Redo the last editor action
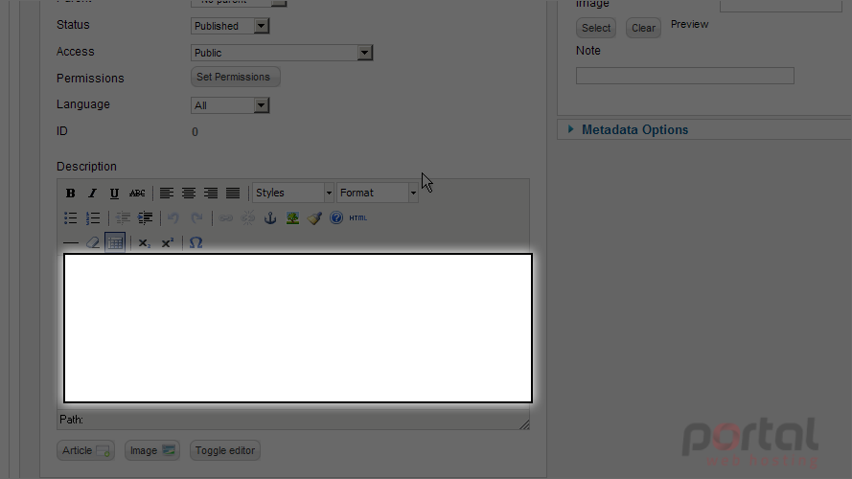The width and height of the screenshot is (852, 479). point(196,217)
